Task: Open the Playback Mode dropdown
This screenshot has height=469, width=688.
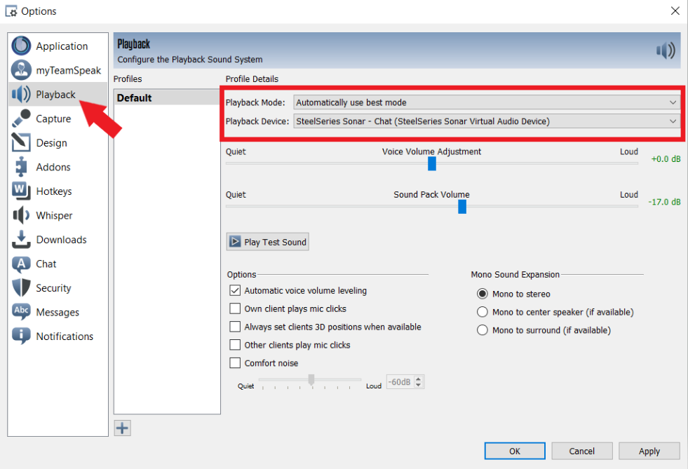Action: [487, 102]
